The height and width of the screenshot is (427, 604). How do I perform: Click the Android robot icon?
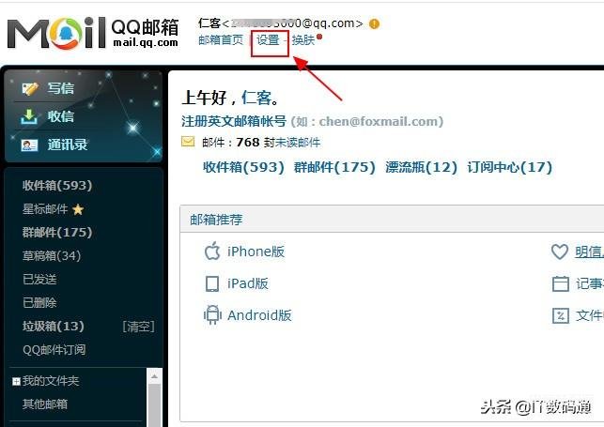[x=212, y=315]
